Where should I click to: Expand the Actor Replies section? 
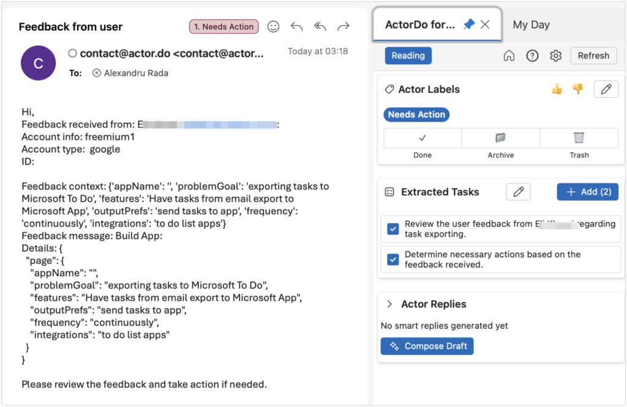click(389, 304)
